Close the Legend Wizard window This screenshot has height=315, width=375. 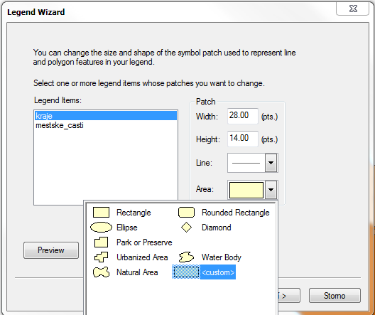pyautogui.click(x=353, y=9)
